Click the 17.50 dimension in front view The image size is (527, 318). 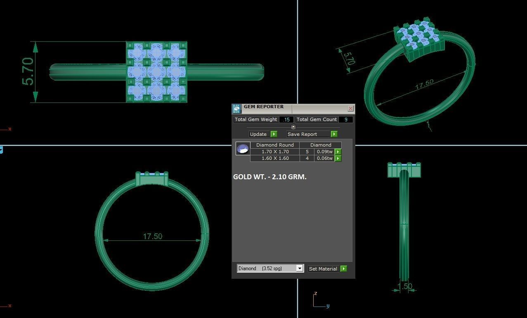(x=153, y=236)
